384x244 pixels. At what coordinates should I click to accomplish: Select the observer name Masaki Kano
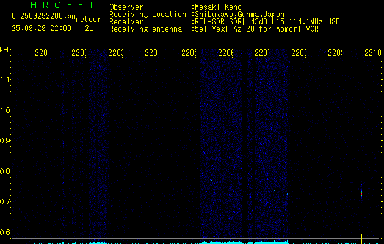tap(218, 7)
